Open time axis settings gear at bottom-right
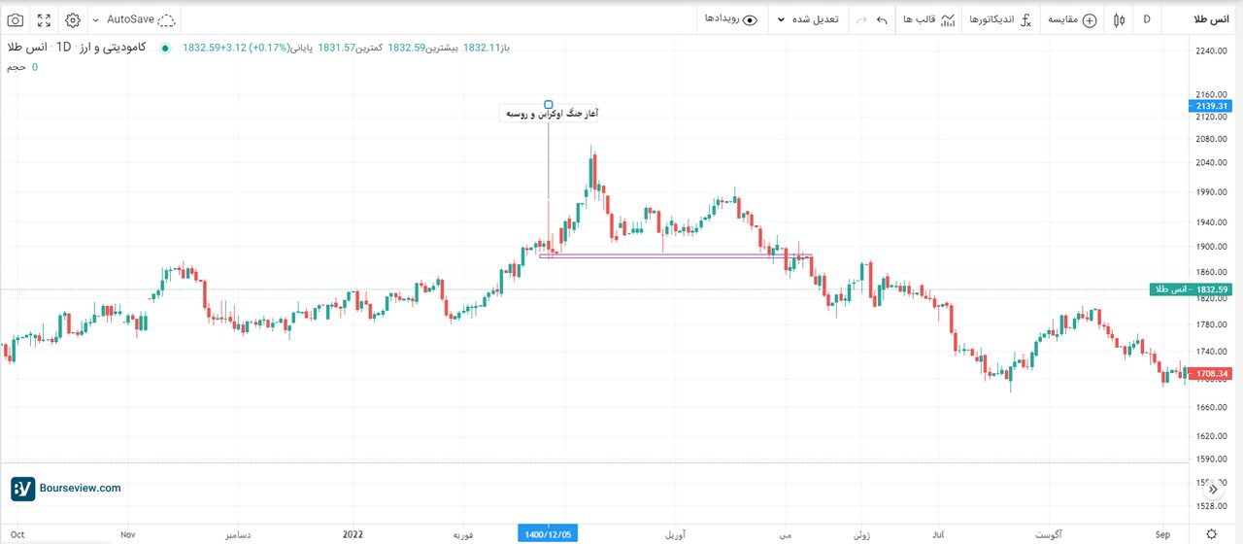The height and width of the screenshot is (544, 1243). click(1211, 534)
